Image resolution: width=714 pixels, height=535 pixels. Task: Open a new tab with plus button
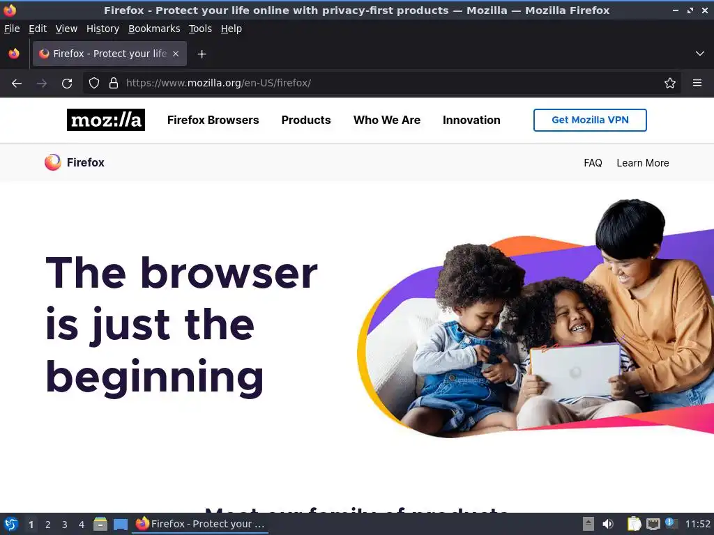[x=202, y=54]
